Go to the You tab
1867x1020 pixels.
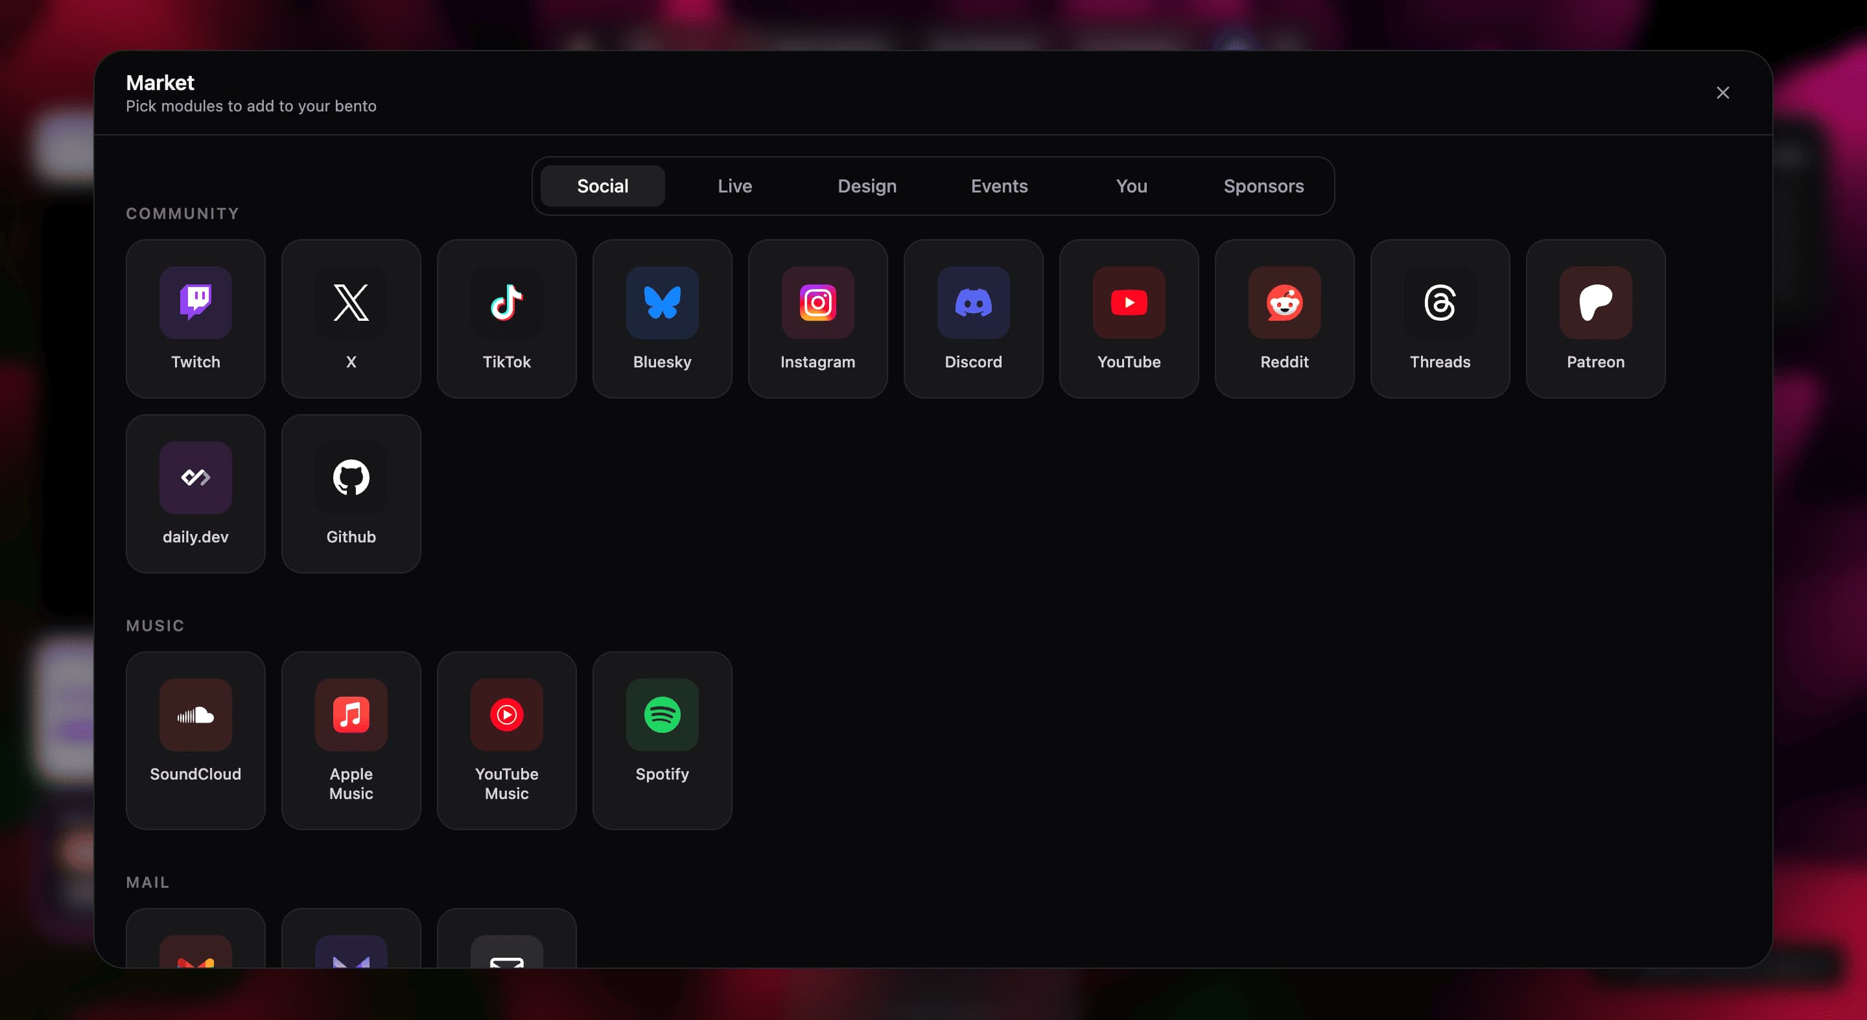tap(1131, 186)
